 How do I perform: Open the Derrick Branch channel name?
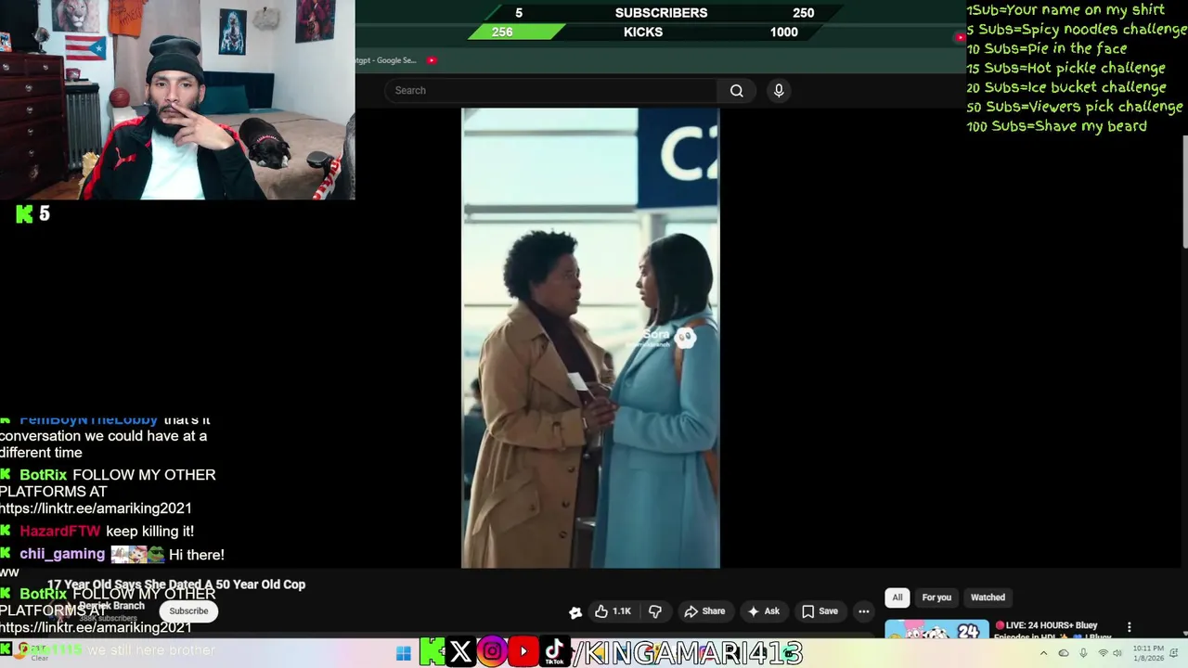tap(111, 606)
